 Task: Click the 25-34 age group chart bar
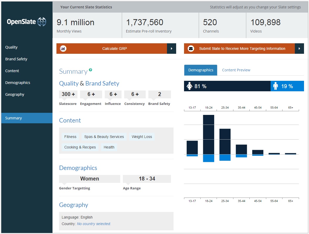pyautogui.click(x=225, y=145)
